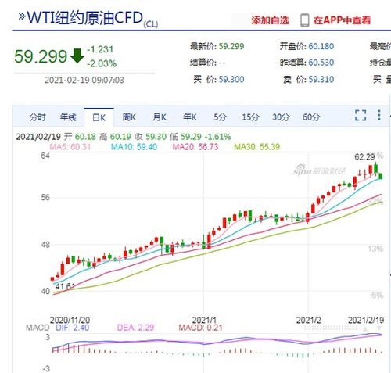Click the fullscreen chart icon
391x373 pixels.
click(361, 115)
